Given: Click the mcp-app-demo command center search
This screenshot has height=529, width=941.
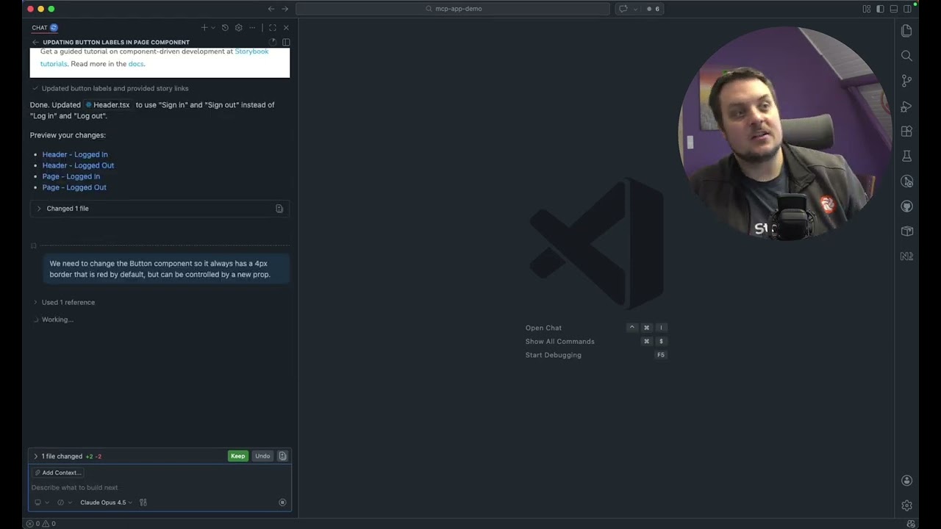Looking at the screenshot, I should [x=453, y=9].
